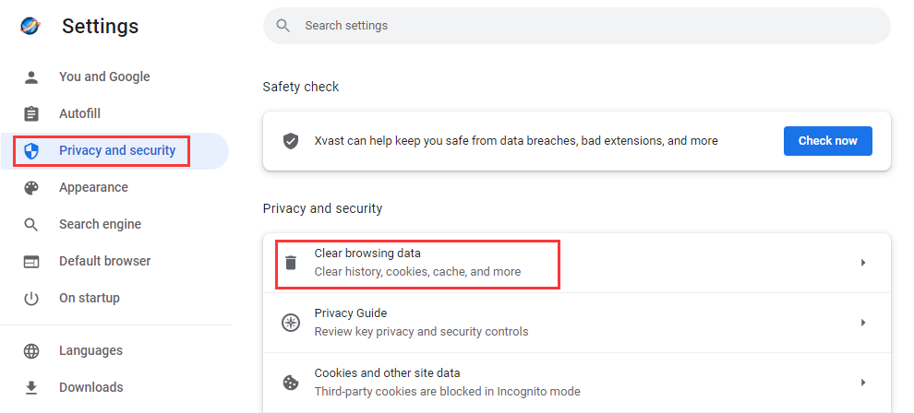Click the Appearance palette icon
The height and width of the screenshot is (413, 914).
[x=31, y=188]
